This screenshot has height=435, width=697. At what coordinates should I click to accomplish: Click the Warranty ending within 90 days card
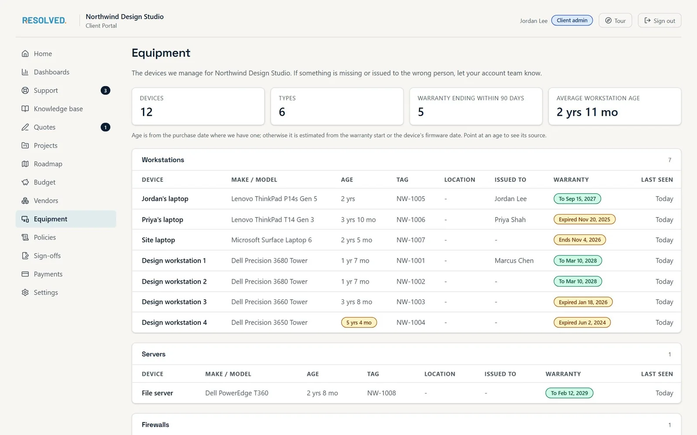pyautogui.click(x=476, y=106)
